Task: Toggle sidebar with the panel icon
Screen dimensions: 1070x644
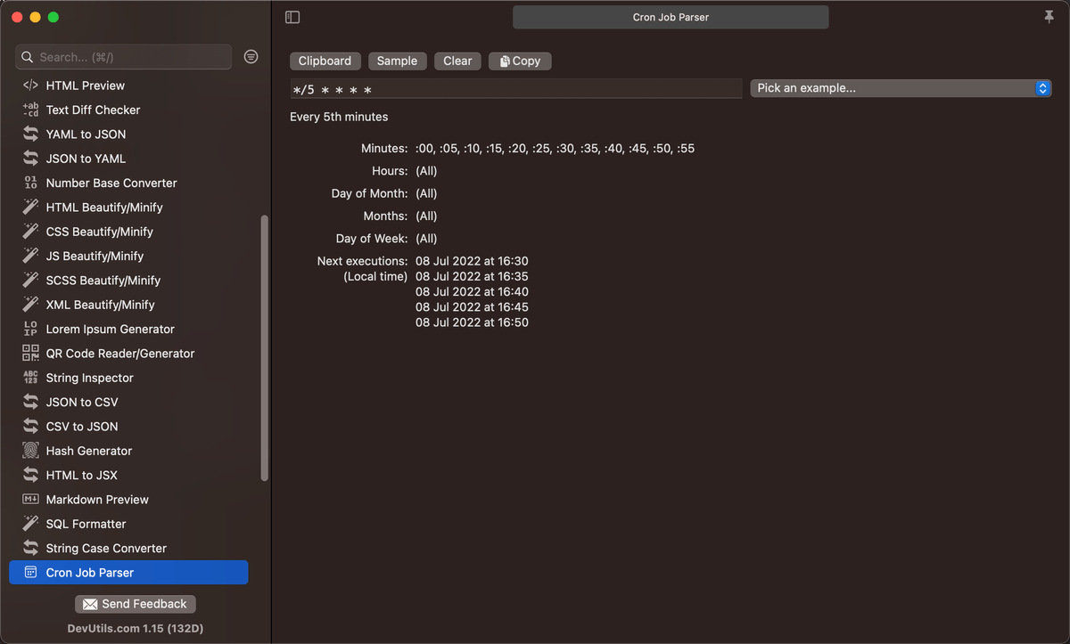Action: (292, 17)
